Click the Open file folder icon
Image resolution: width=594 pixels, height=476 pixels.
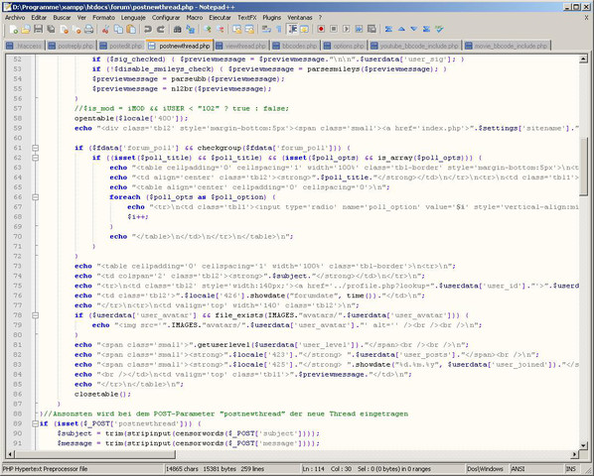coord(26,29)
